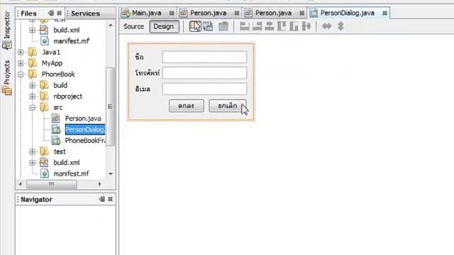This screenshot has height=255, width=454.
Task: Expand the test folder under PhoneBook
Action: pyautogui.click(x=33, y=152)
